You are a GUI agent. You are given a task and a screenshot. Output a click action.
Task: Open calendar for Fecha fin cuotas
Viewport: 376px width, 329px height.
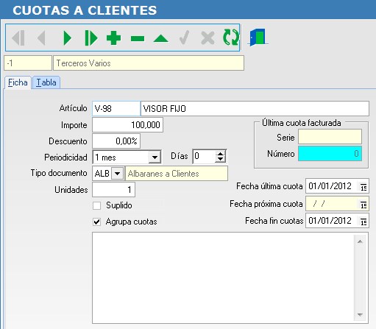[363, 221]
